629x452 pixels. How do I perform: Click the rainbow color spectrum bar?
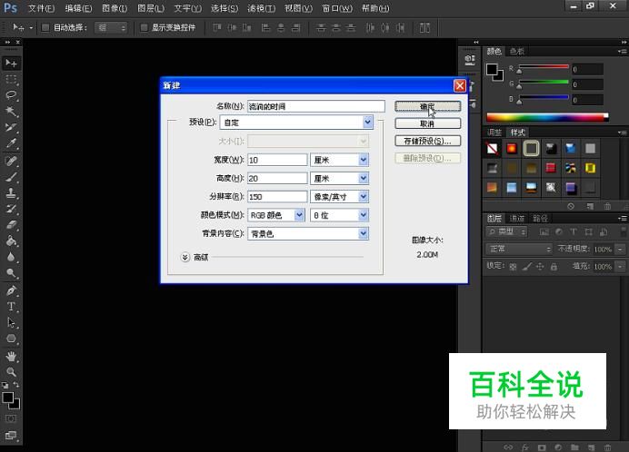click(544, 117)
